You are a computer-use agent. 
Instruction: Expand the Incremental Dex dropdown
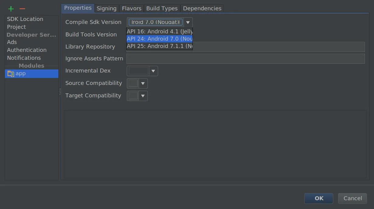click(153, 71)
